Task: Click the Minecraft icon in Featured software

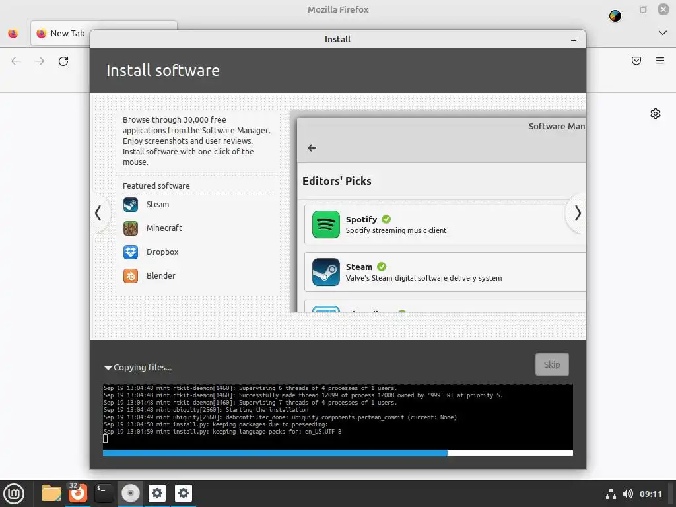Action: coord(131,228)
